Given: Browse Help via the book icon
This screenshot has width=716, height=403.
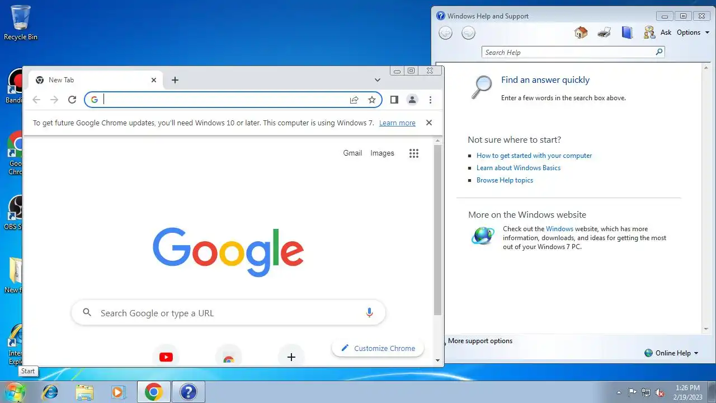Looking at the screenshot, I should 627,32.
